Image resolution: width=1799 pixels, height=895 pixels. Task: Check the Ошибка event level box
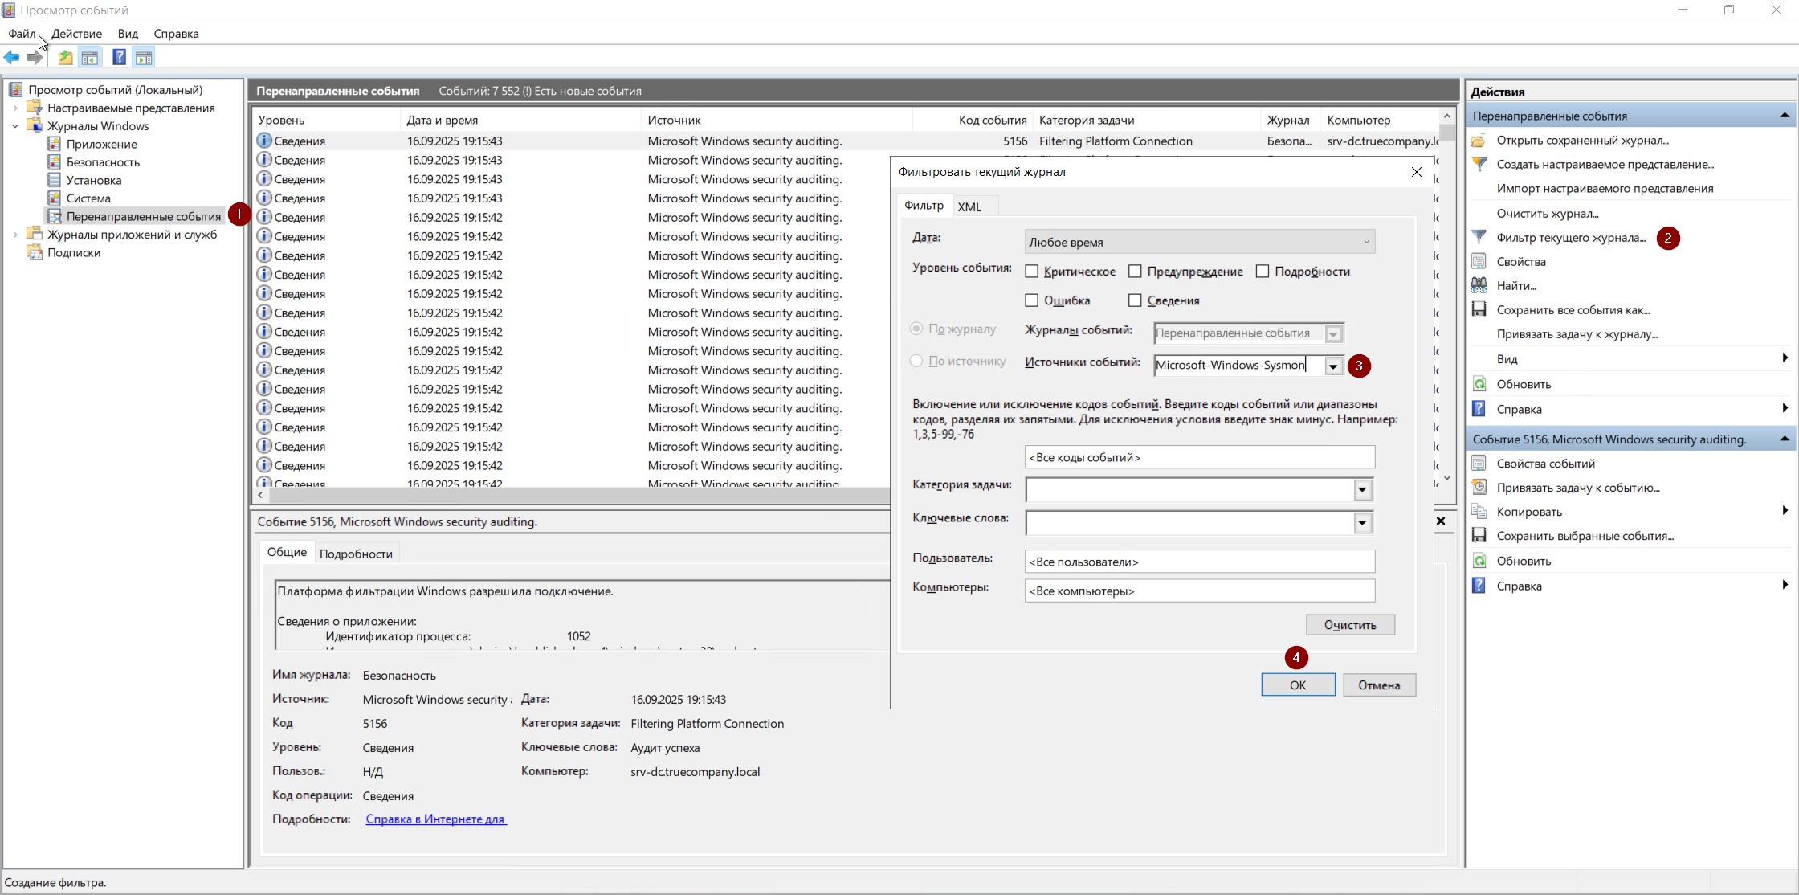point(1032,300)
